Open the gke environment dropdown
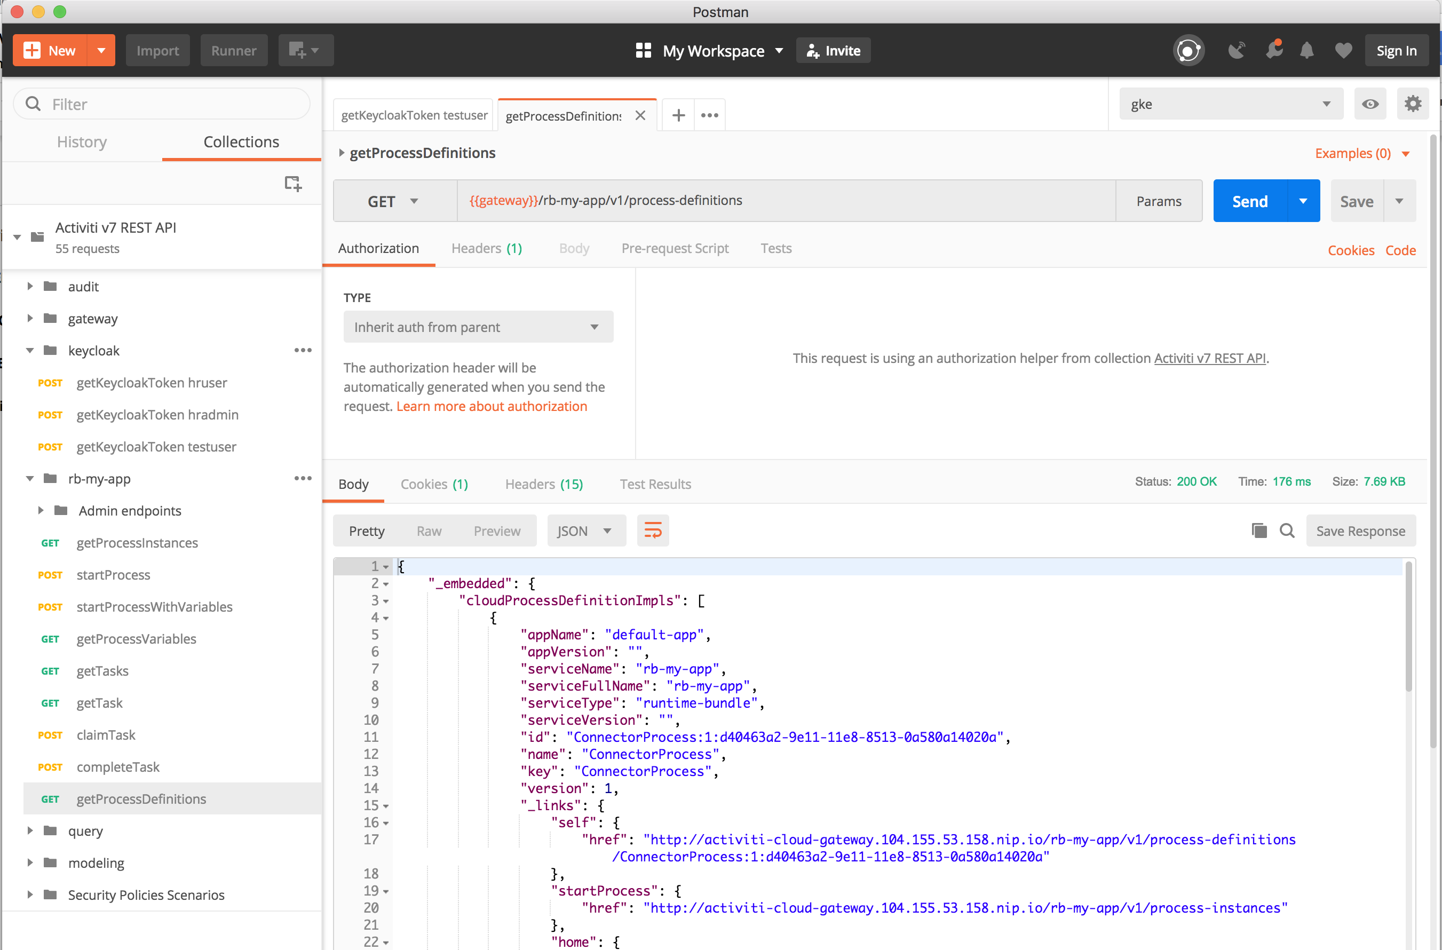Viewport: 1442px width, 950px height. (1231, 104)
